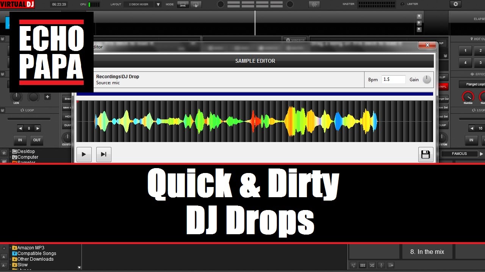Set the loop IN point on the right deck
Viewport: 485px width, 272px height.
point(471,140)
